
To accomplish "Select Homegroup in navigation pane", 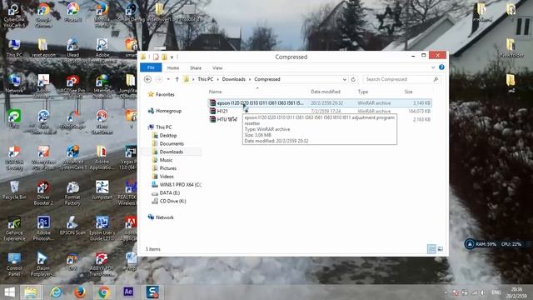I will (x=165, y=111).
